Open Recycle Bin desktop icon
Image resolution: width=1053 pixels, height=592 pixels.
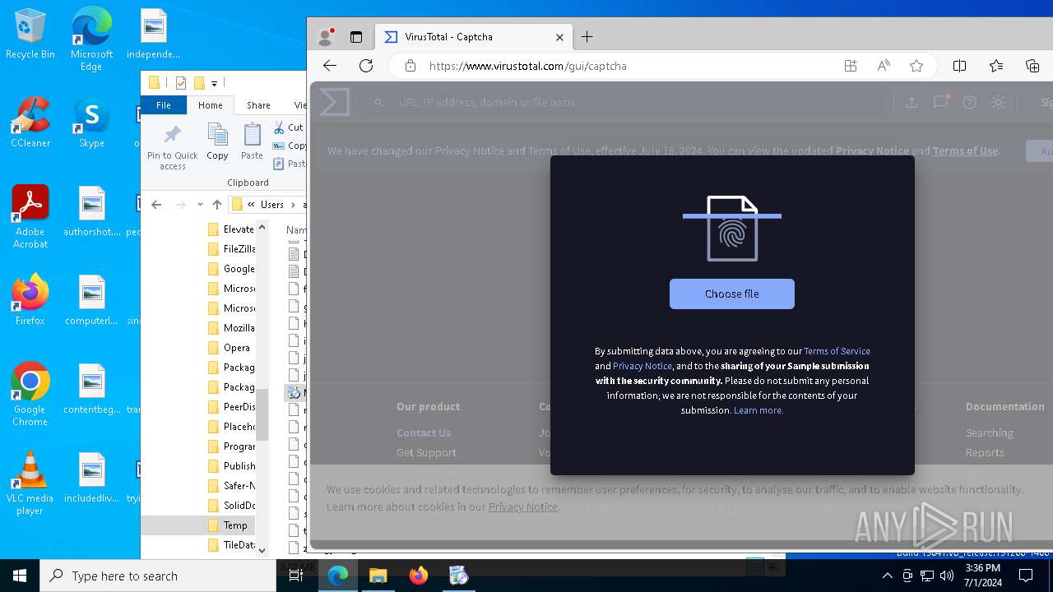tap(30, 34)
